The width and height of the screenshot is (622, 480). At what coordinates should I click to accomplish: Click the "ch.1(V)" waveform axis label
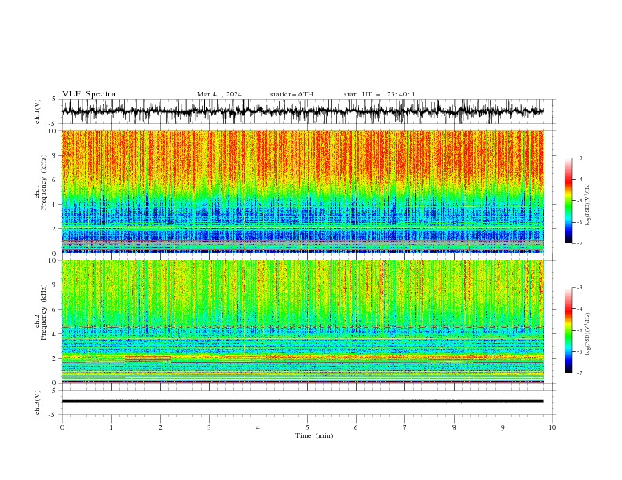click(38, 111)
